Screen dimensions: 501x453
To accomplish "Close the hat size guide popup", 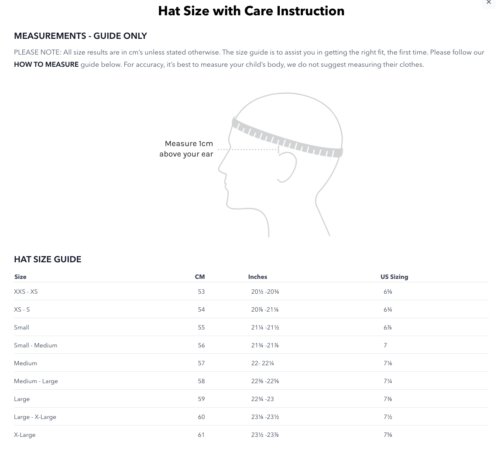I will (488, 2).
